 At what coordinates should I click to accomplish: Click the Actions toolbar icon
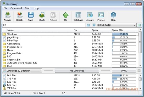tap(53, 16)
